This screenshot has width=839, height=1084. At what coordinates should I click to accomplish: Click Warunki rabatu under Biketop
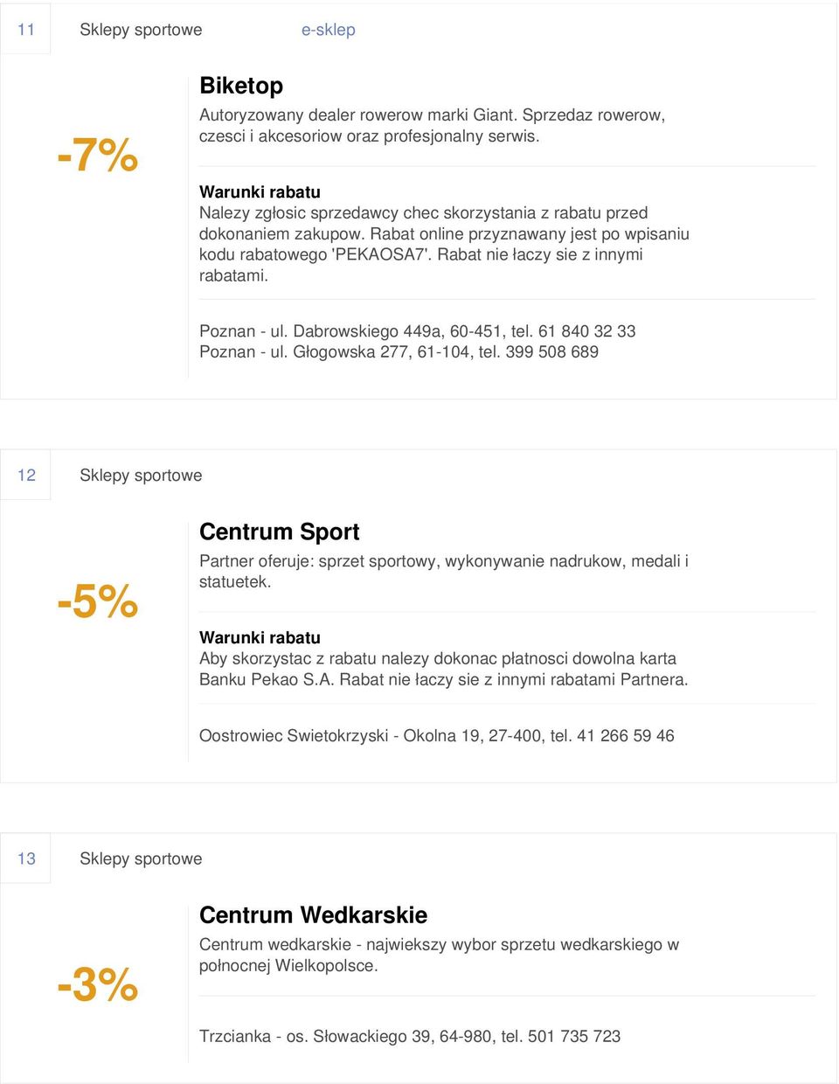pos(260,191)
